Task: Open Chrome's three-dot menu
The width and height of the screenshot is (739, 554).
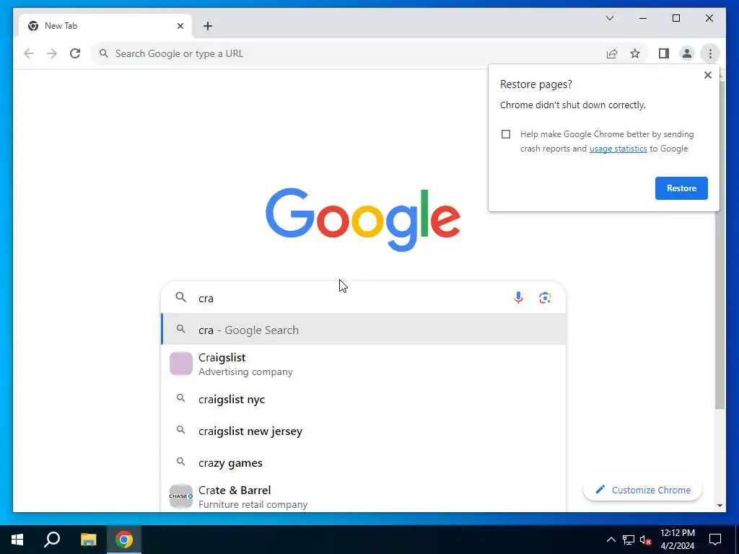Action: click(x=710, y=53)
